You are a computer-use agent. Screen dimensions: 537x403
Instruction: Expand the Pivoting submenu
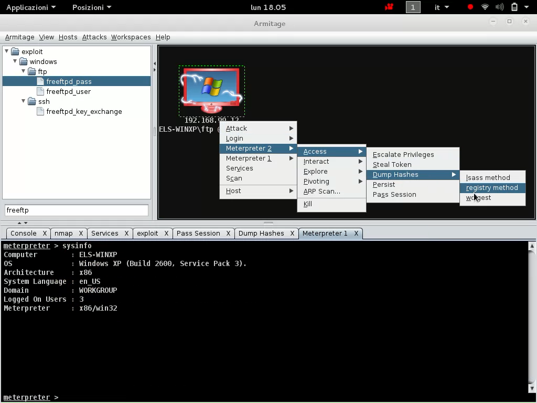[x=331, y=181]
